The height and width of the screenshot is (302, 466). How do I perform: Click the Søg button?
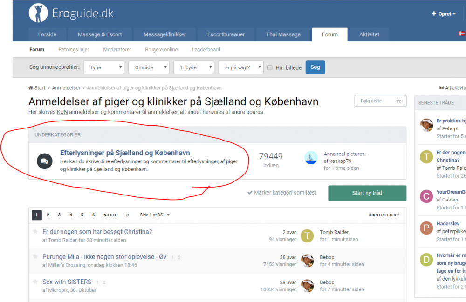315,67
